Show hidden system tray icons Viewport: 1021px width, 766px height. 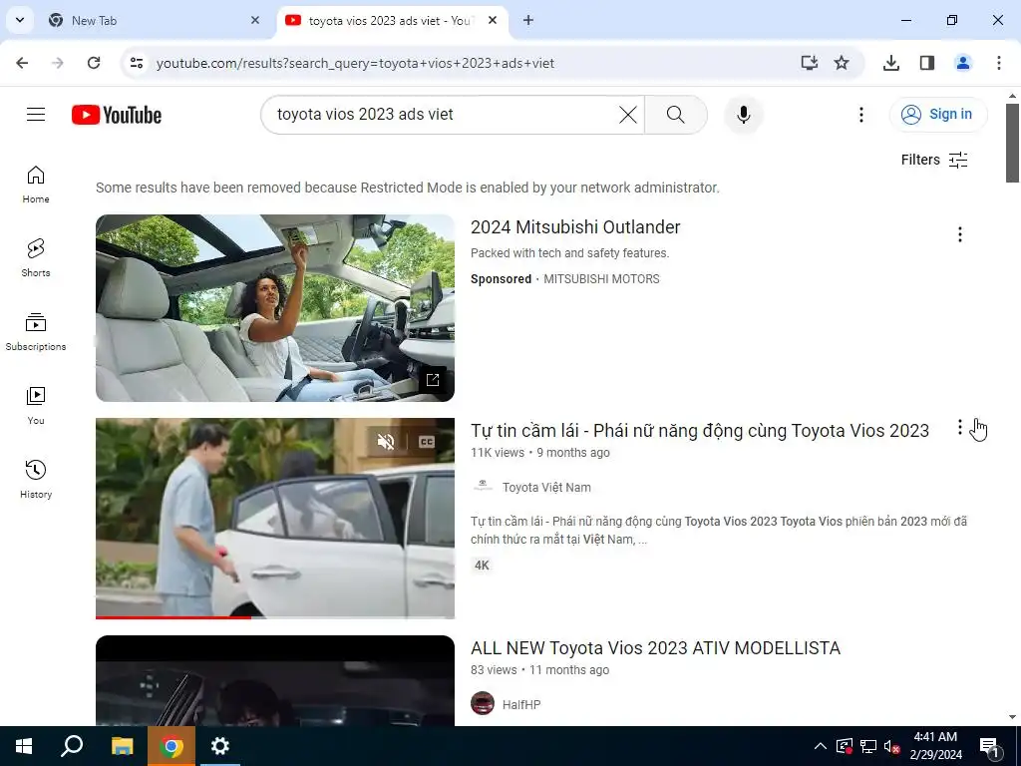click(x=821, y=746)
